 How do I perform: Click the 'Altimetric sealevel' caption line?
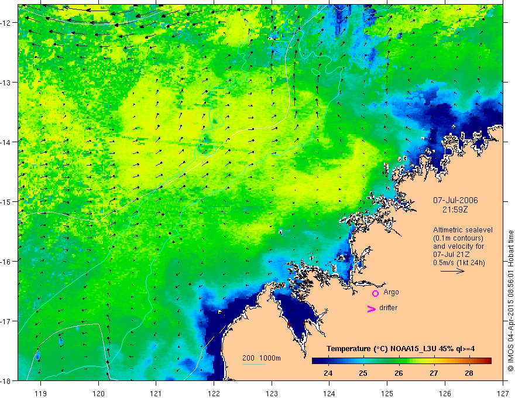pos(463,230)
